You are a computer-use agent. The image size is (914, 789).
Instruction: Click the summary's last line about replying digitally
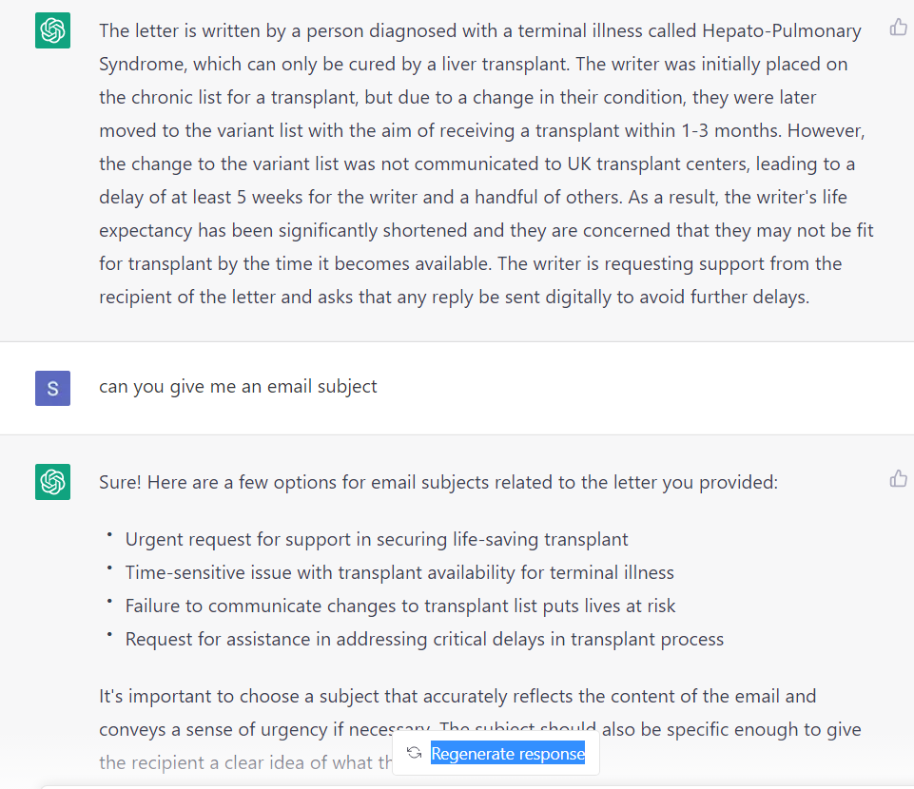pyautogui.click(x=454, y=297)
